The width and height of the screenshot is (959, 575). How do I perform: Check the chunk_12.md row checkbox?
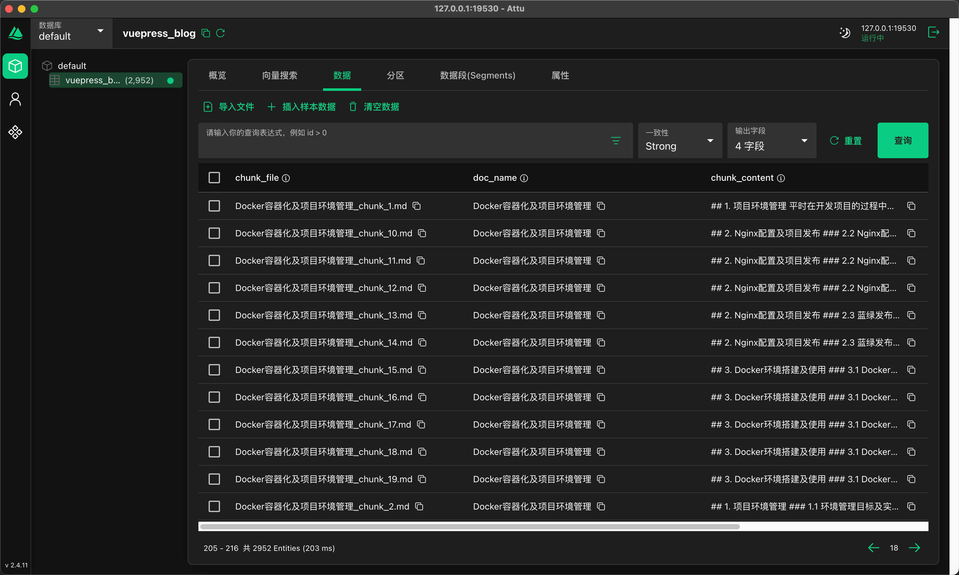point(214,288)
